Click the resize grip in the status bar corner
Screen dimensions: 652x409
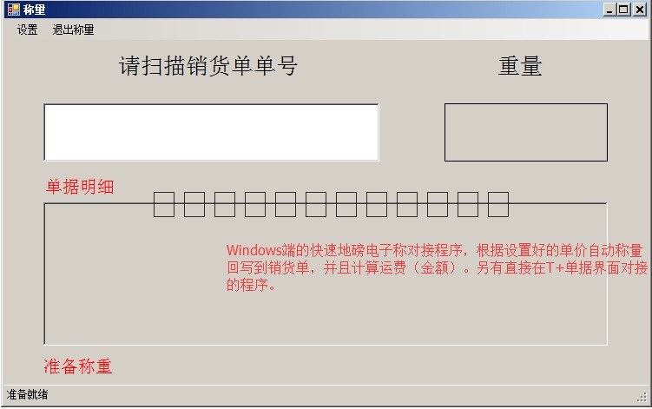coord(642,398)
